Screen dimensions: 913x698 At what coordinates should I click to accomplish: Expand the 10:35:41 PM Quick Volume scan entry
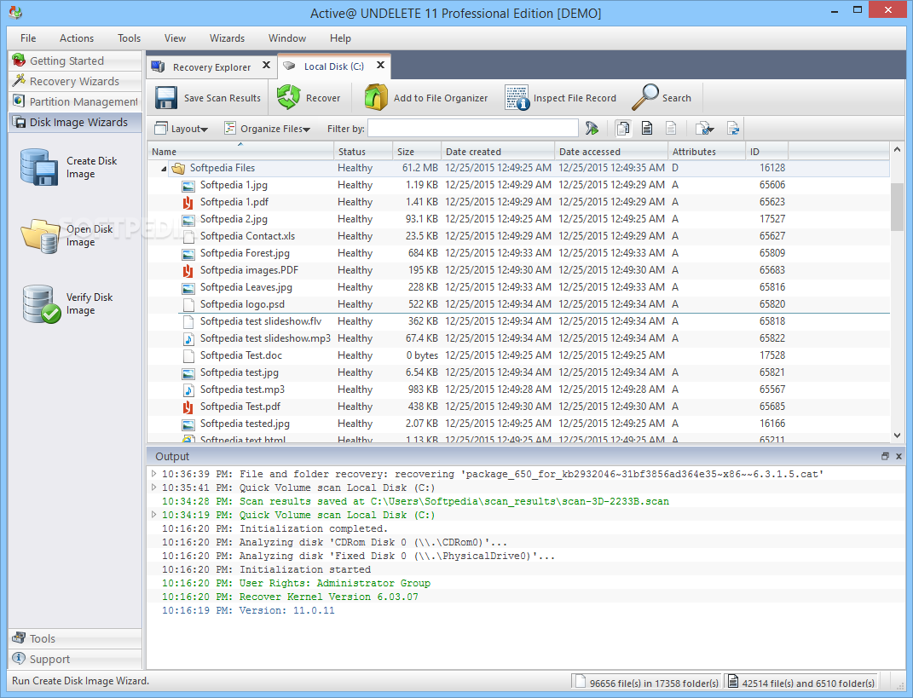(153, 487)
